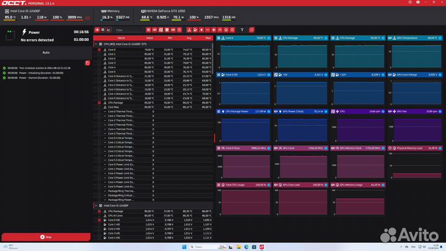Image resolution: width=446 pixels, height=251 pixels.
Task: Click the Total CPU Usage graph header
Action: pos(243,185)
